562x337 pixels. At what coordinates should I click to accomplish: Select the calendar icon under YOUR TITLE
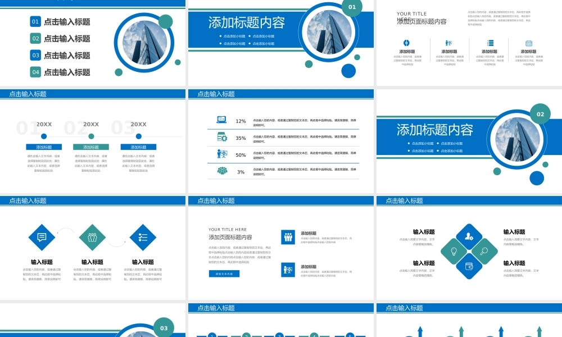[x=529, y=43]
